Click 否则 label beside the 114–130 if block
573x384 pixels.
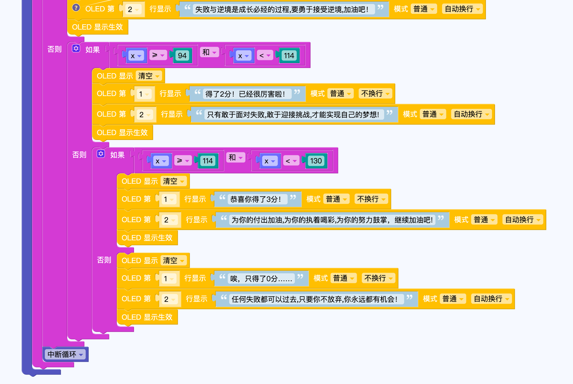pos(79,155)
